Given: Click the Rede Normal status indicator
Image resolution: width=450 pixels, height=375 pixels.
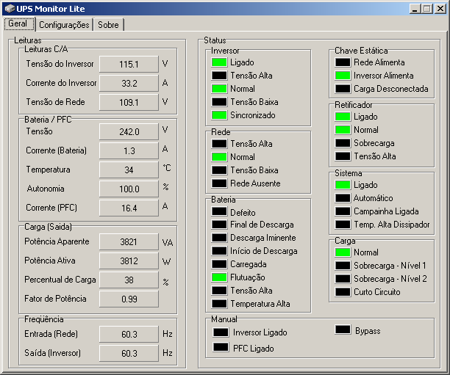Looking at the screenshot, I should (219, 157).
